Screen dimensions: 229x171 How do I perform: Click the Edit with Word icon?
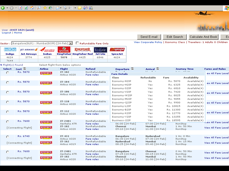pyautogui.click(x=71, y=8)
